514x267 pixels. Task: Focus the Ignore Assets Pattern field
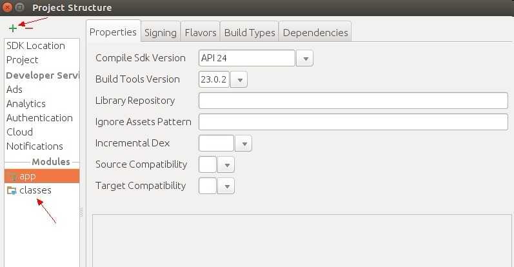(x=353, y=122)
